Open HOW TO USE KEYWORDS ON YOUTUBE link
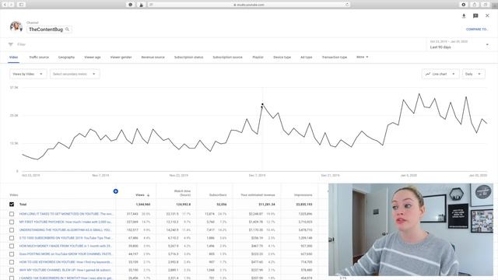498x280 pixels. tap(65, 262)
